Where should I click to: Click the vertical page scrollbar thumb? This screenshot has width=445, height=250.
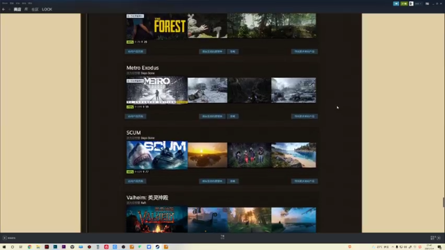[444, 202]
